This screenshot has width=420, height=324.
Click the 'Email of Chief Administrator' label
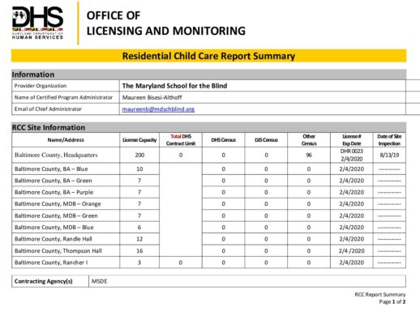pyautogui.click(x=48, y=109)
